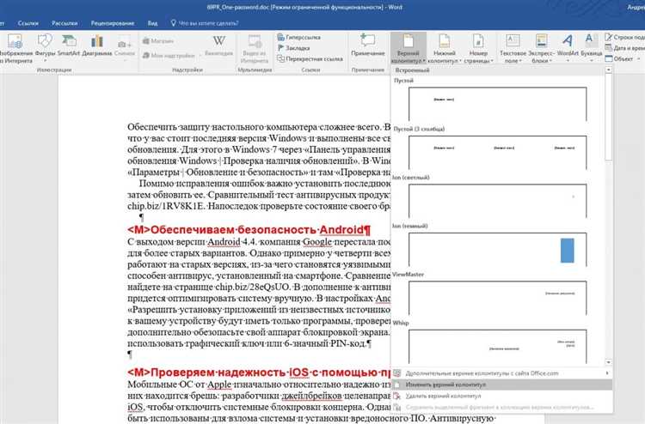The height and width of the screenshot is (424, 645).
Task: Insert a Перекрестная ссылка cross-reference
Action: click(310, 59)
